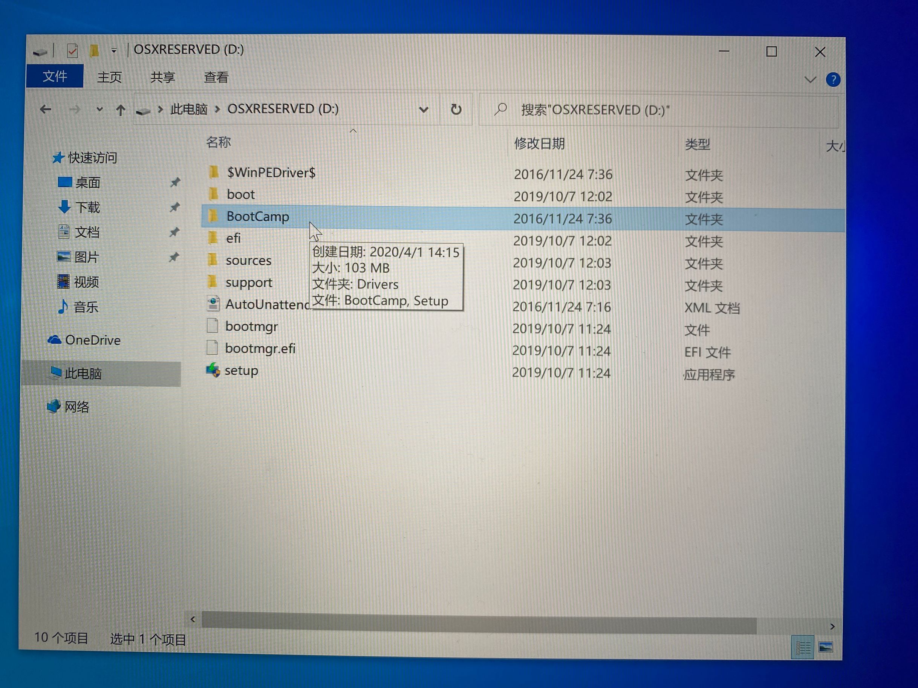Open OneDrive in the sidebar
Image resolution: width=918 pixels, height=688 pixels.
(x=92, y=340)
